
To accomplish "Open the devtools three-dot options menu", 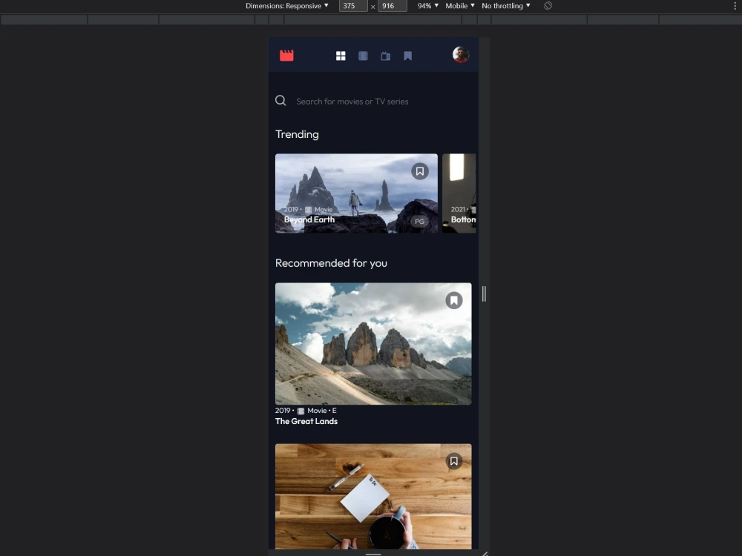I will point(735,5).
